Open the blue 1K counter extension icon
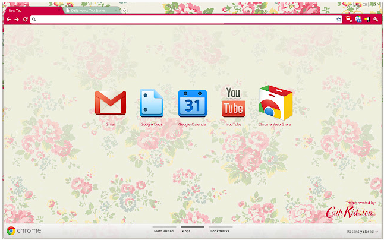This screenshot has height=240, width=384. [358, 19]
